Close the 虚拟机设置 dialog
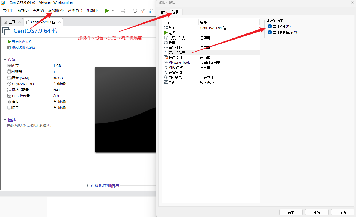The width and height of the screenshot is (356, 217). pyautogui.click(x=352, y=3)
